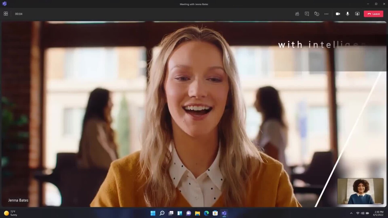388x218 pixels.
Task: Mute your microphone
Action: pyautogui.click(x=347, y=14)
